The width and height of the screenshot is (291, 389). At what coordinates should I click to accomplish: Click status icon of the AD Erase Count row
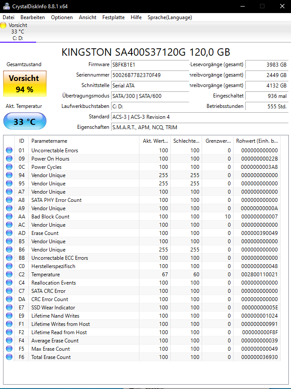click(x=9, y=233)
